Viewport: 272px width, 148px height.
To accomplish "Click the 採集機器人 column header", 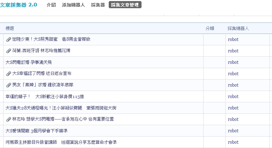I will pyautogui.click(x=240, y=29).
